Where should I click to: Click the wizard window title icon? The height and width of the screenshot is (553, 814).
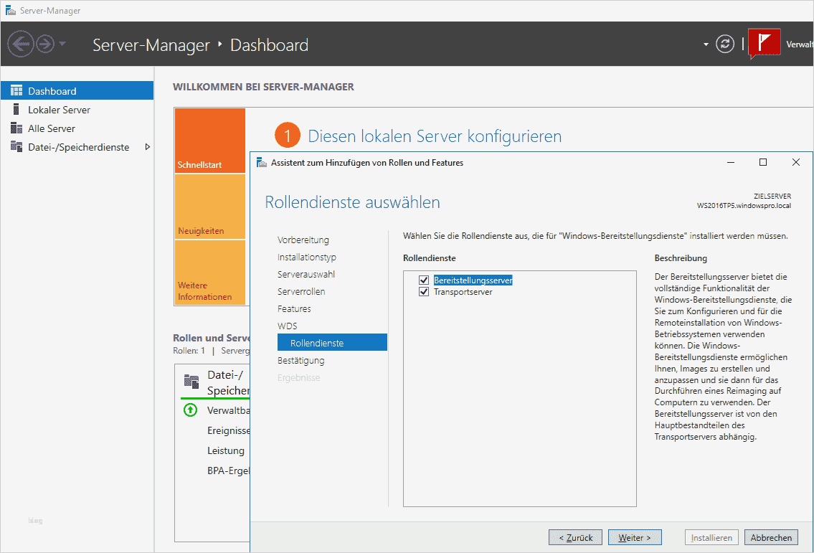click(262, 163)
